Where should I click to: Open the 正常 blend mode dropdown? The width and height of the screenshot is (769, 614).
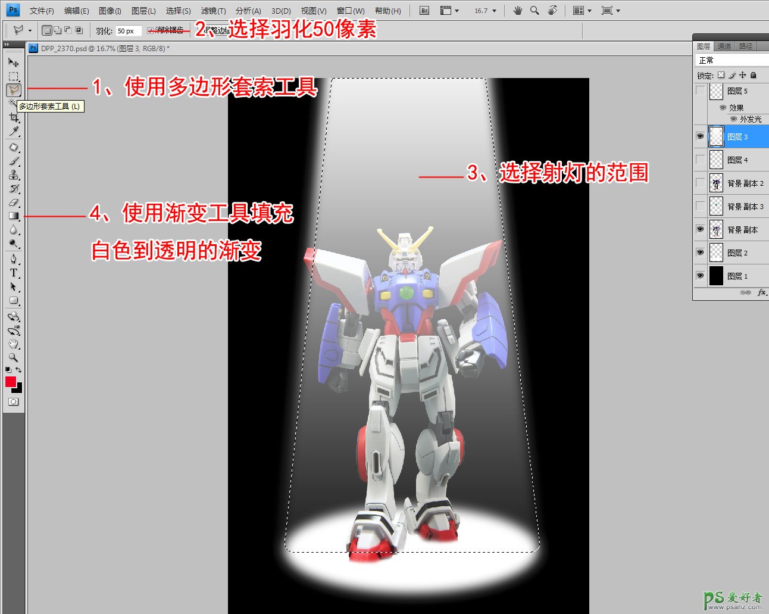[x=732, y=60]
